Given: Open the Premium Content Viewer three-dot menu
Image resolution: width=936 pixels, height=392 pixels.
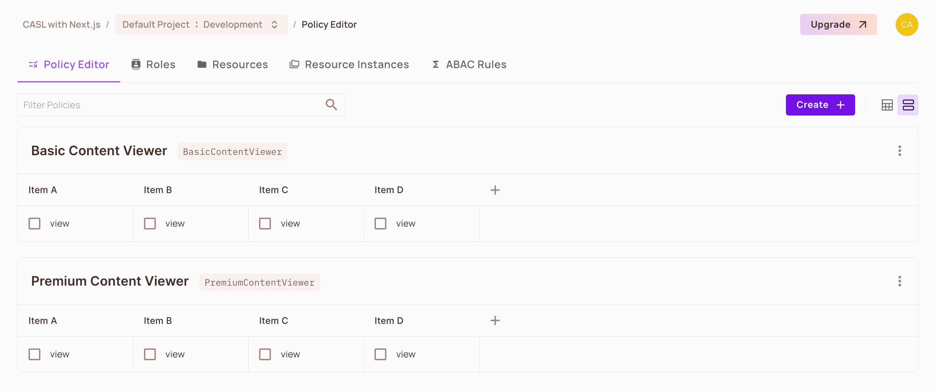Looking at the screenshot, I should (900, 281).
